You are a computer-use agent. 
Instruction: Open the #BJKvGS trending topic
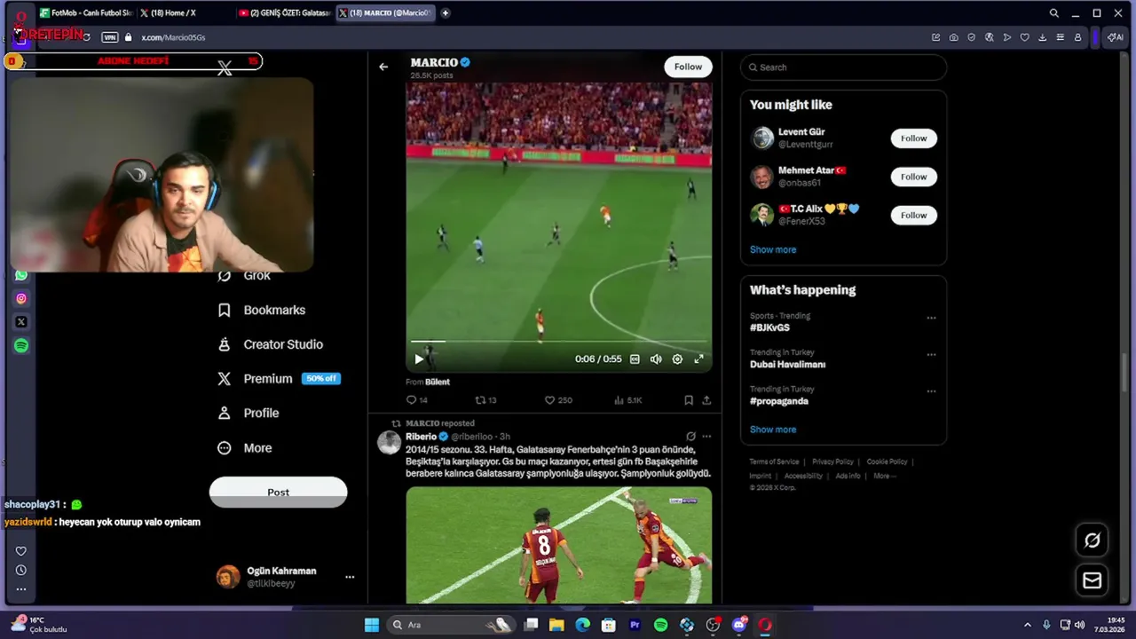click(769, 327)
